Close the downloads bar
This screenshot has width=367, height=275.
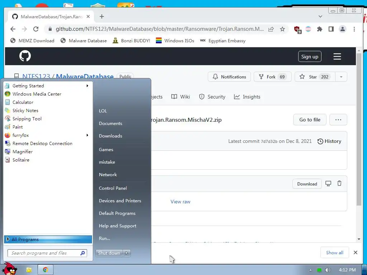click(355, 252)
